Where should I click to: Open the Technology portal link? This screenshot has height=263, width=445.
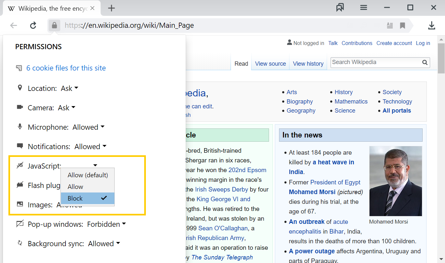397,102
